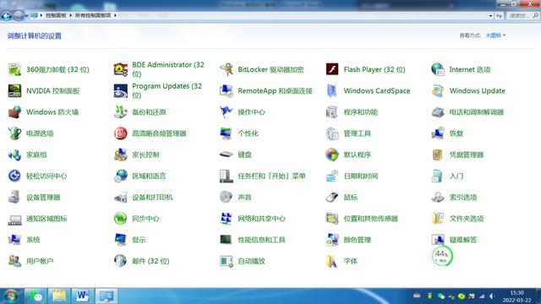
Task: Expand the arrow after 所有控制面板项 breadcrumb
Action: point(115,15)
